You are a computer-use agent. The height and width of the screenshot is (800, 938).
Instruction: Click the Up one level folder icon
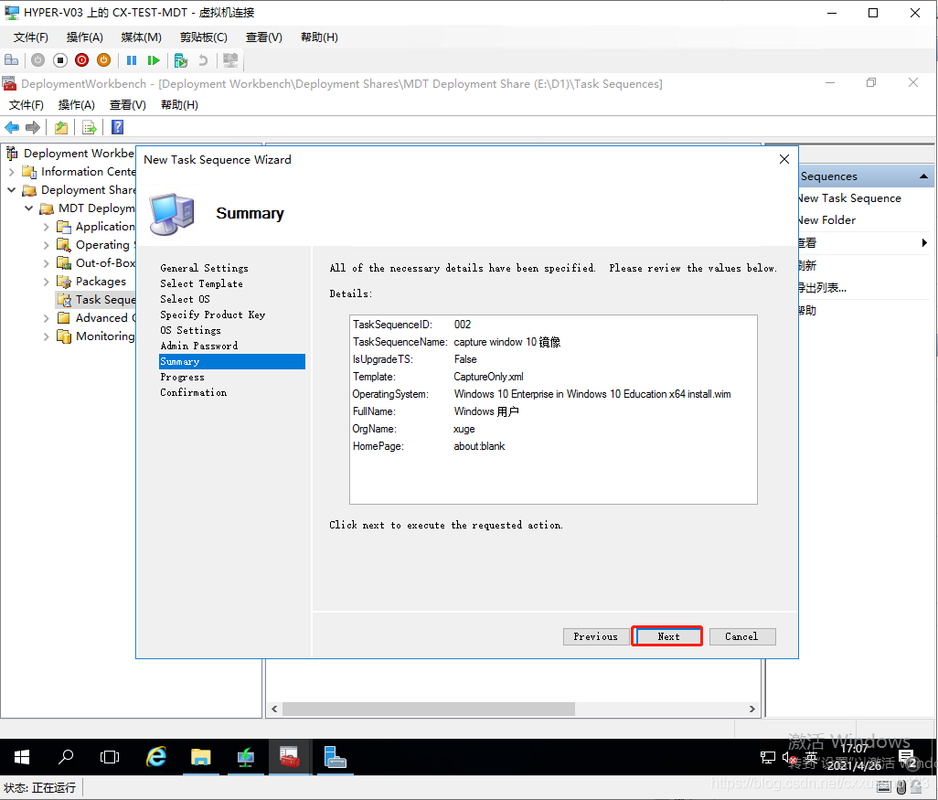(61, 127)
